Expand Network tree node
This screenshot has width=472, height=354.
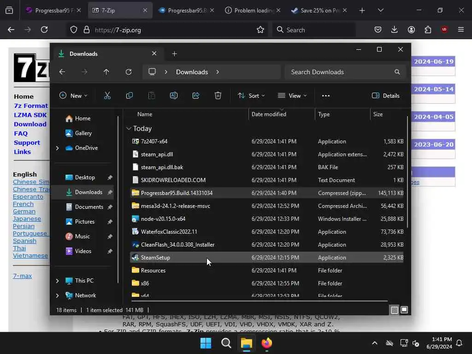pos(57,295)
